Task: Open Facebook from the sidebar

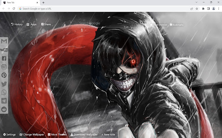Action: coord(4,58)
